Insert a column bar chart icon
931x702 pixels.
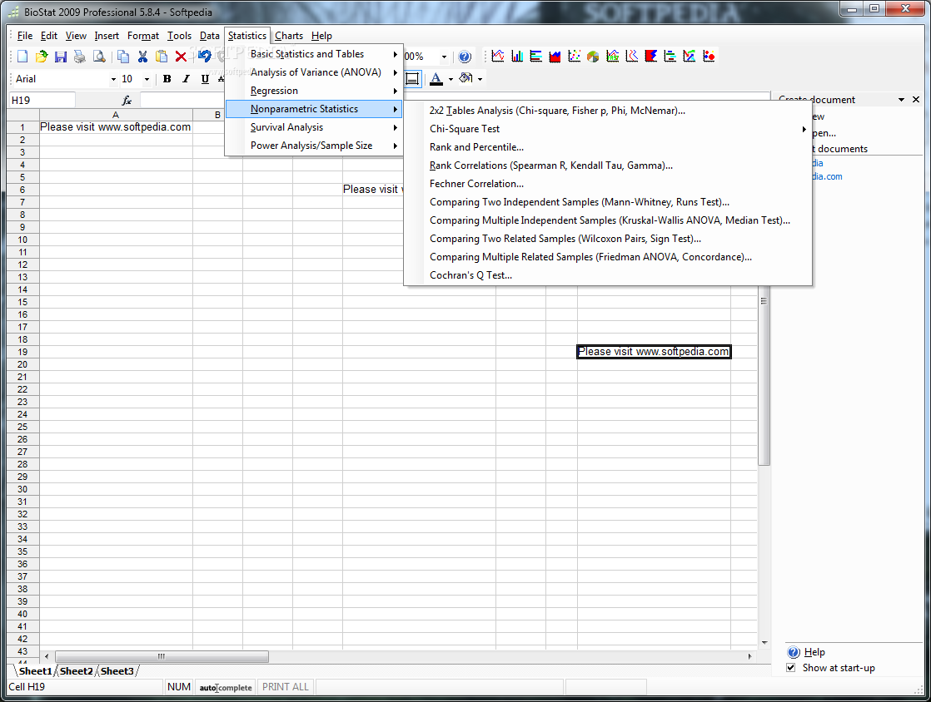(x=517, y=57)
